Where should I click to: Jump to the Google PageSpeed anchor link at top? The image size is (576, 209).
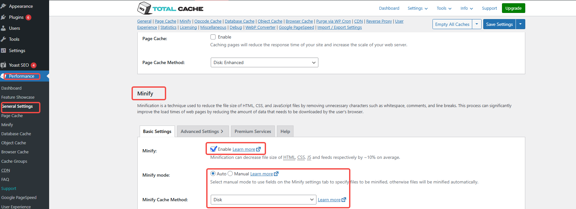296,27
